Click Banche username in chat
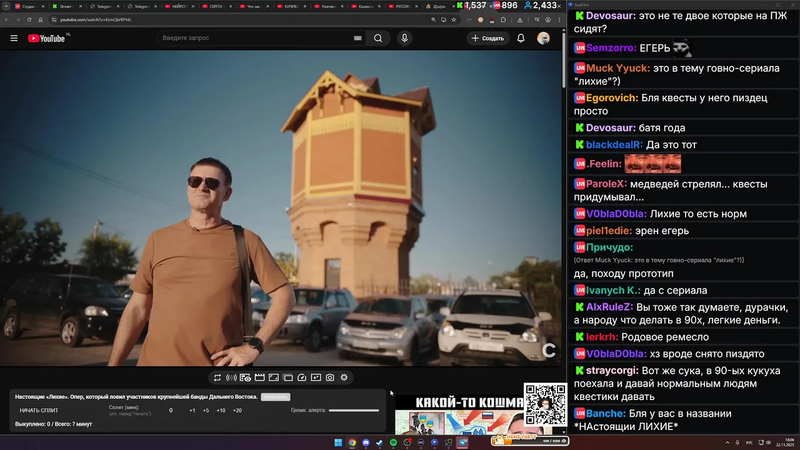This screenshot has width=800, height=450. click(x=606, y=414)
